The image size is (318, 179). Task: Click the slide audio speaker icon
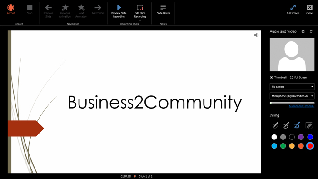coord(256,35)
